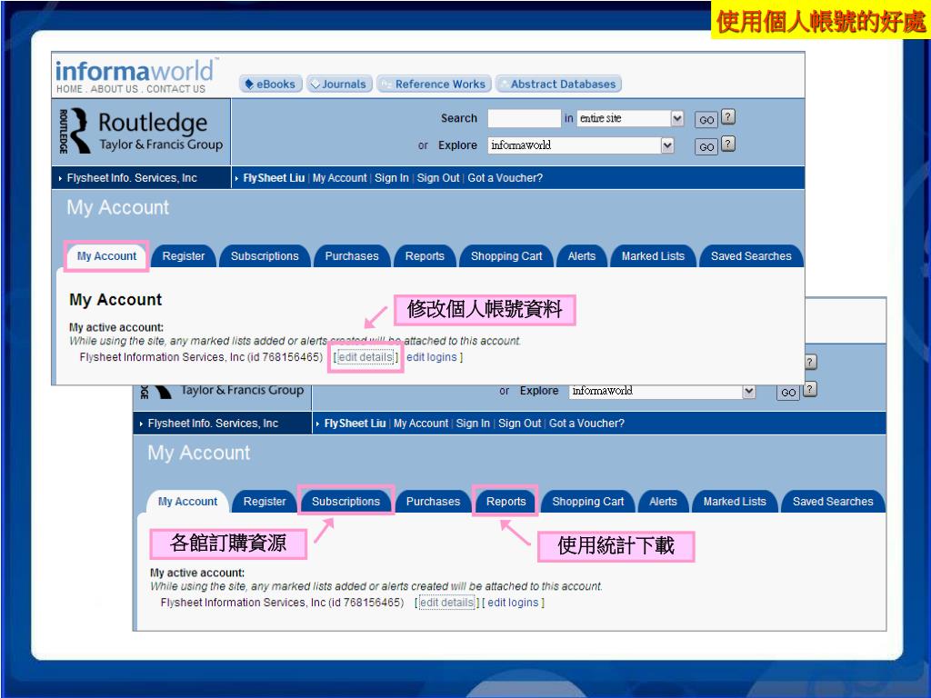Click FlySheet Liu name in lower window bar
This screenshot has height=698, width=931.
[x=355, y=424]
